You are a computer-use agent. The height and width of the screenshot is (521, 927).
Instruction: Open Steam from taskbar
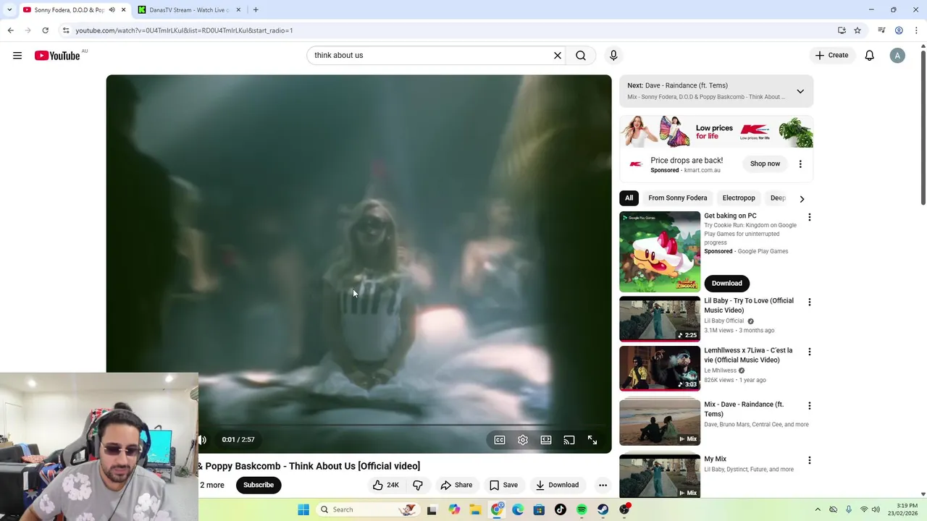[x=603, y=509]
